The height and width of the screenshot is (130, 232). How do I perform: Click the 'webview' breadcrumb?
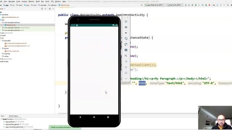coord(52,5)
